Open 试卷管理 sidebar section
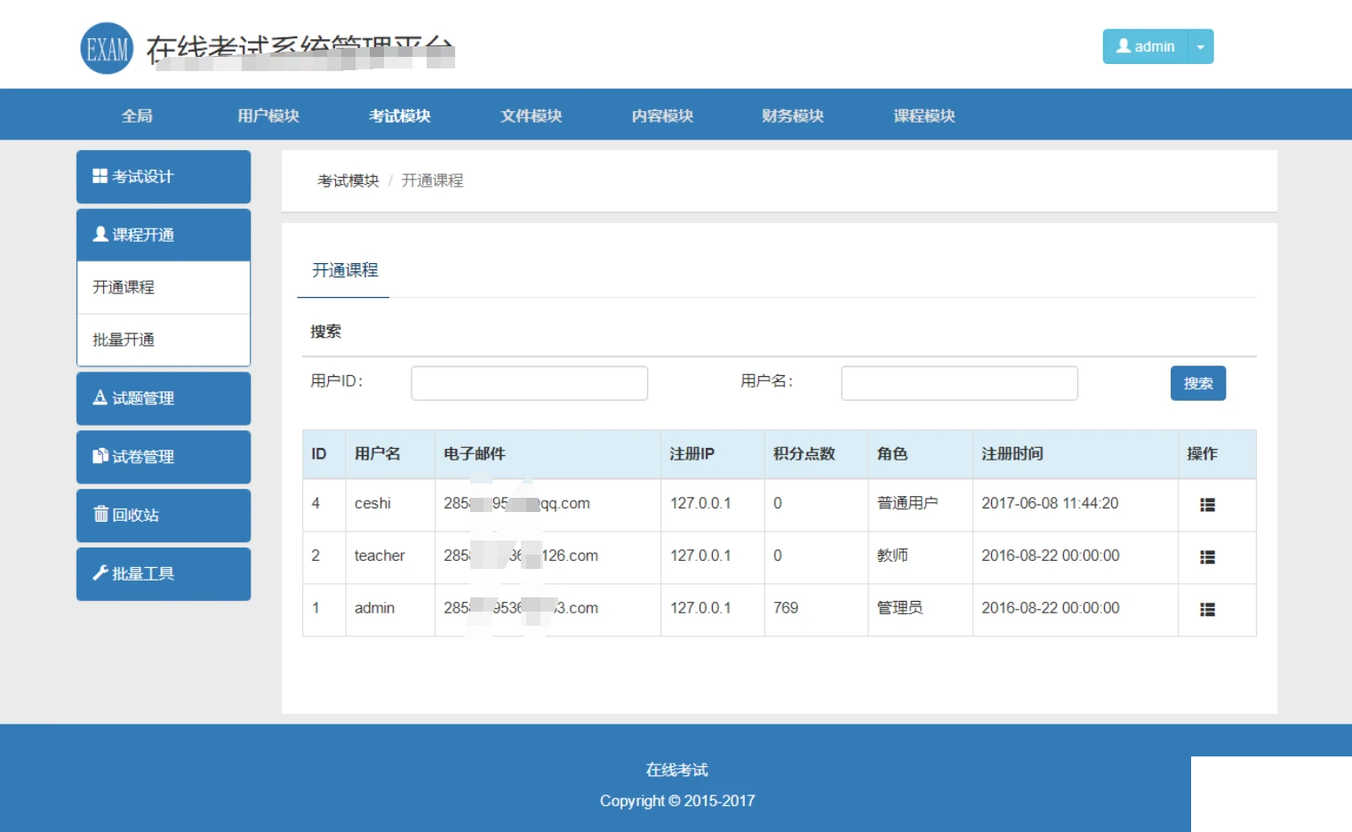The width and height of the screenshot is (1352, 832). click(164, 457)
